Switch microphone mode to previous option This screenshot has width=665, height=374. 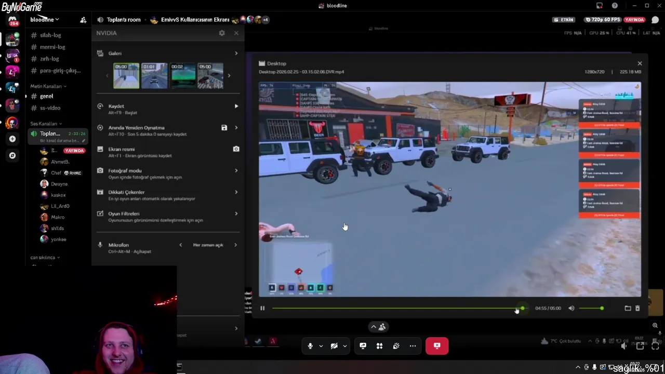coord(181,245)
